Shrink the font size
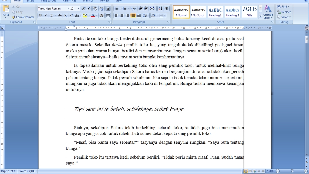The width and height of the screenshot is (309, 174). [89, 9]
